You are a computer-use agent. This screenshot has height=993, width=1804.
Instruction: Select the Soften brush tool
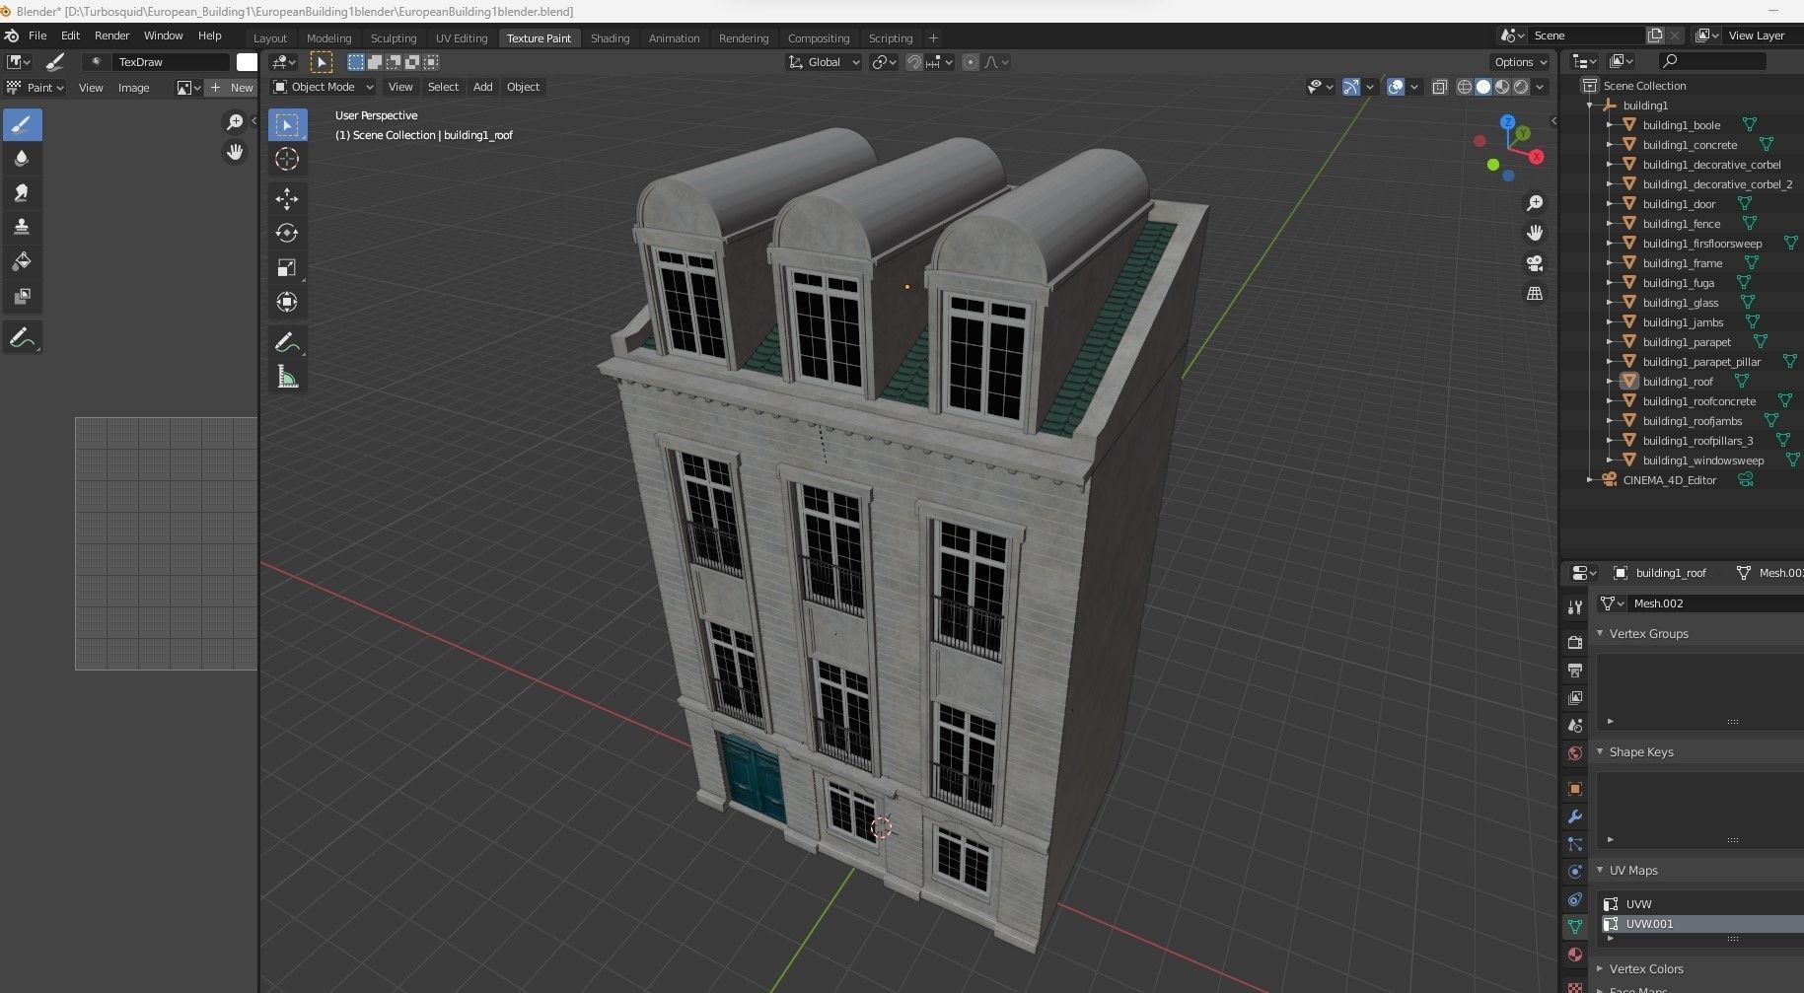click(23, 159)
